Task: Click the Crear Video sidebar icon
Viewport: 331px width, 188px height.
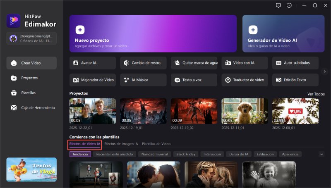Action: [14, 63]
